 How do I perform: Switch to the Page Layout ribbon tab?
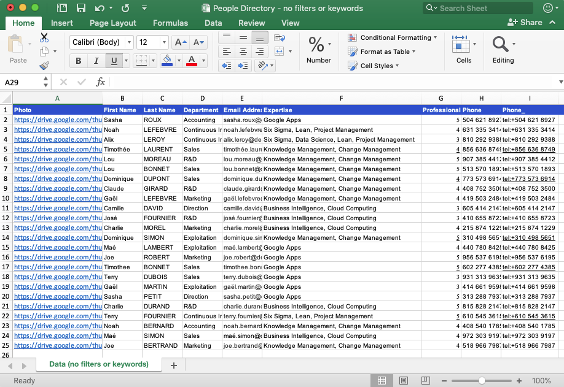pyautogui.click(x=113, y=23)
